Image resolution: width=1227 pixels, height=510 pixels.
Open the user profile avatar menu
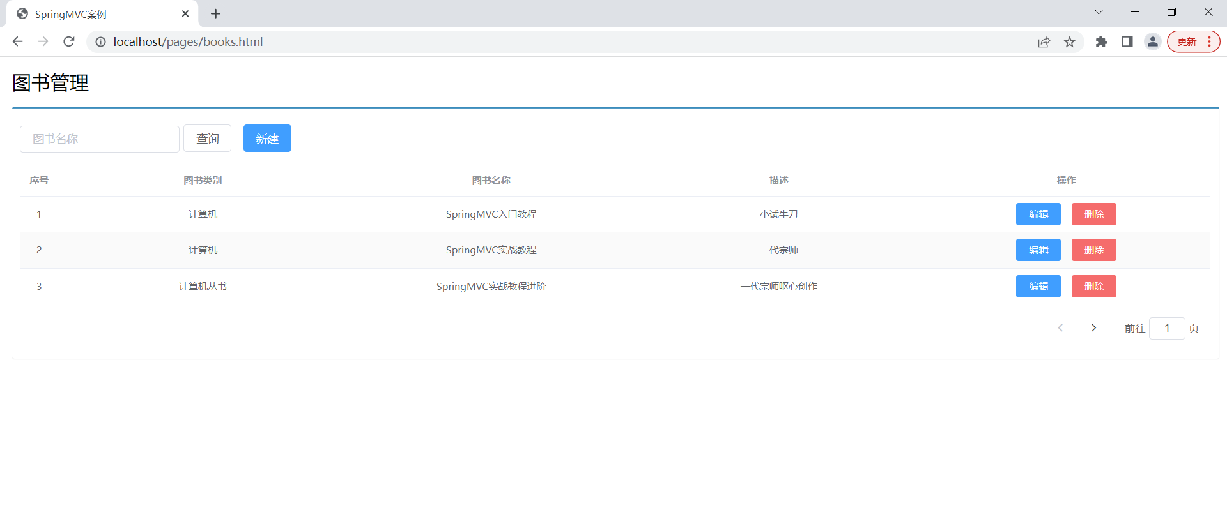tap(1152, 41)
